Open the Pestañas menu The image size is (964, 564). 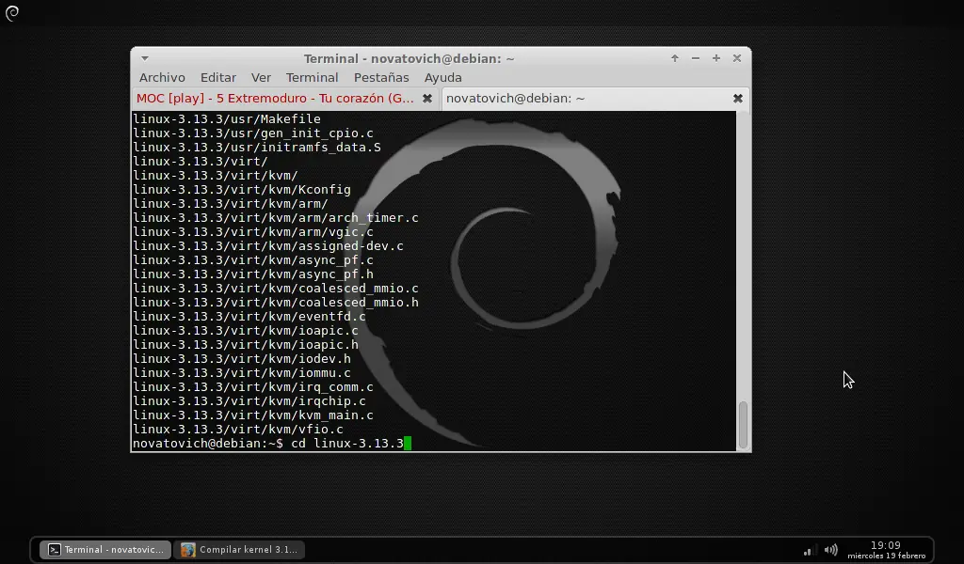coord(381,77)
